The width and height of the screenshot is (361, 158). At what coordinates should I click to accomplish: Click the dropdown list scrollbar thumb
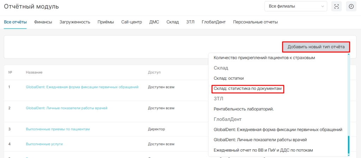tap(349, 145)
